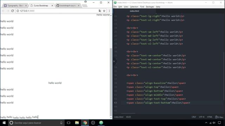Click the 0 files git indicator in Atom

219,117
